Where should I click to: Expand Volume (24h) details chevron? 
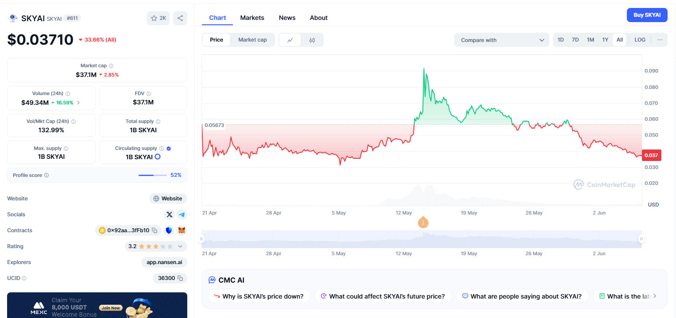coord(78,103)
